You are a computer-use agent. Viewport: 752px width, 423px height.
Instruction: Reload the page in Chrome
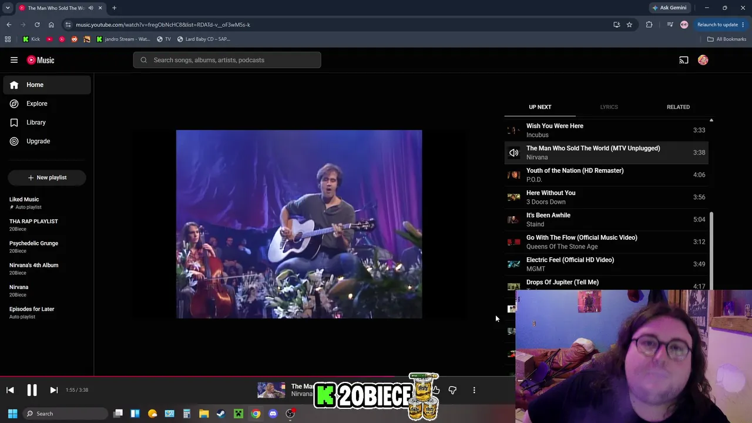pyautogui.click(x=37, y=25)
